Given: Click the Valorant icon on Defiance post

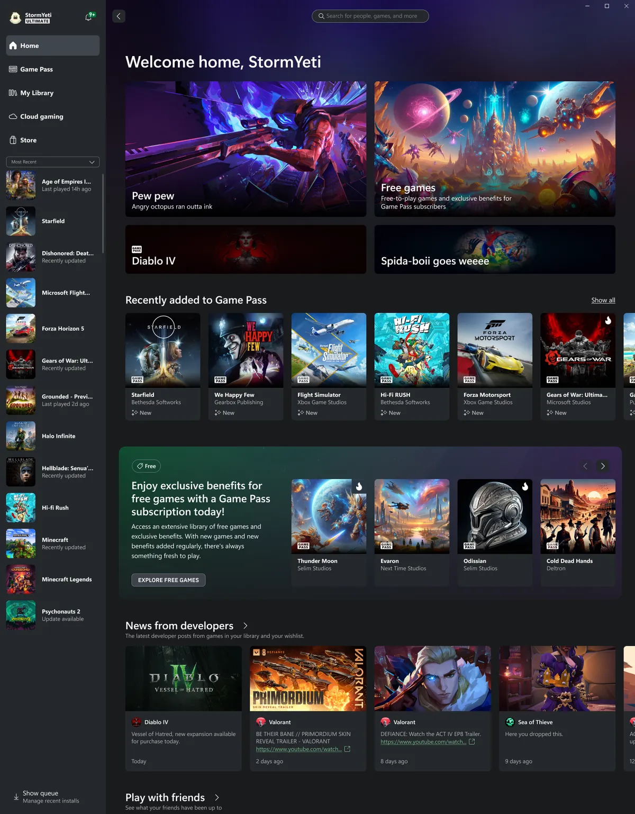Looking at the screenshot, I should pyautogui.click(x=385, y=722).
